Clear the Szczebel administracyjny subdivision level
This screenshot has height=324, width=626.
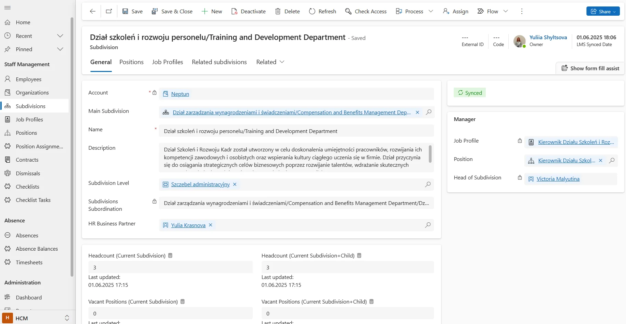[235, 185]
